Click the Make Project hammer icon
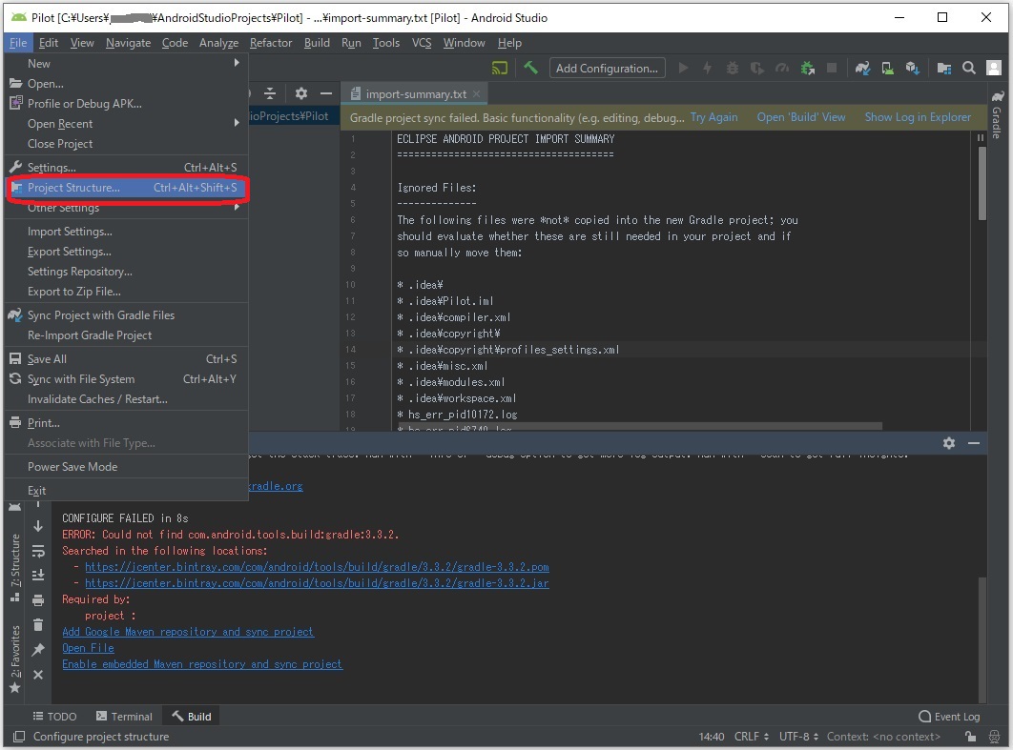 point(531,68)
